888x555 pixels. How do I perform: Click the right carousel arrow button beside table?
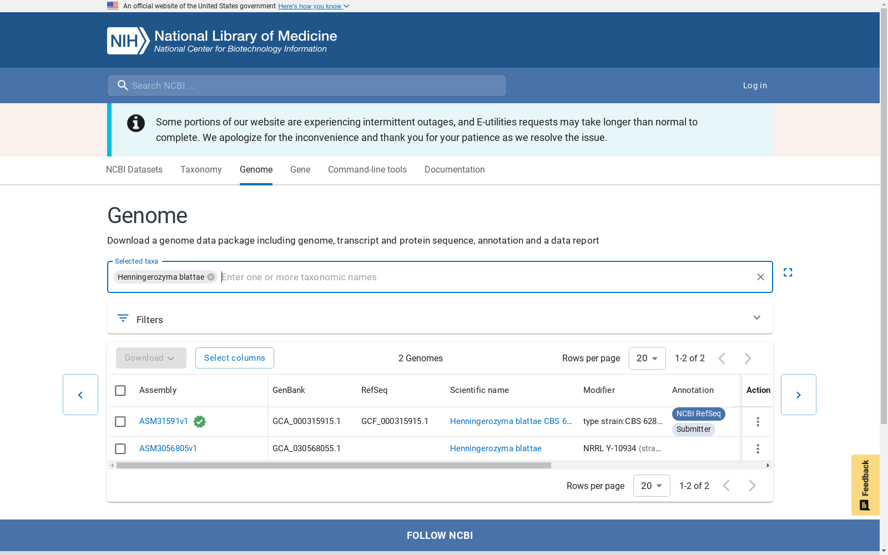coord(799,395)
